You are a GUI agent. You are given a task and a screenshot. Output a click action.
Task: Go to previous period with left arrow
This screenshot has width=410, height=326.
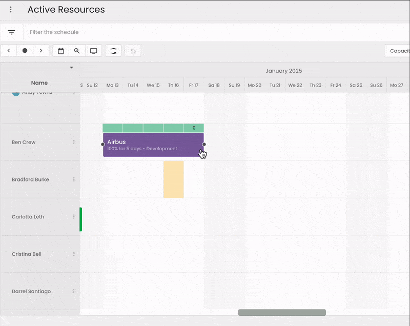(9, 50)
